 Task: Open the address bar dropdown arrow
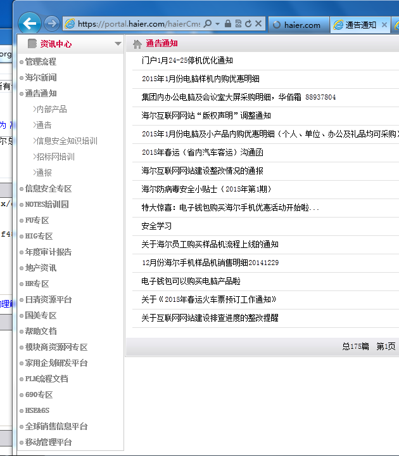pos(217,24)
